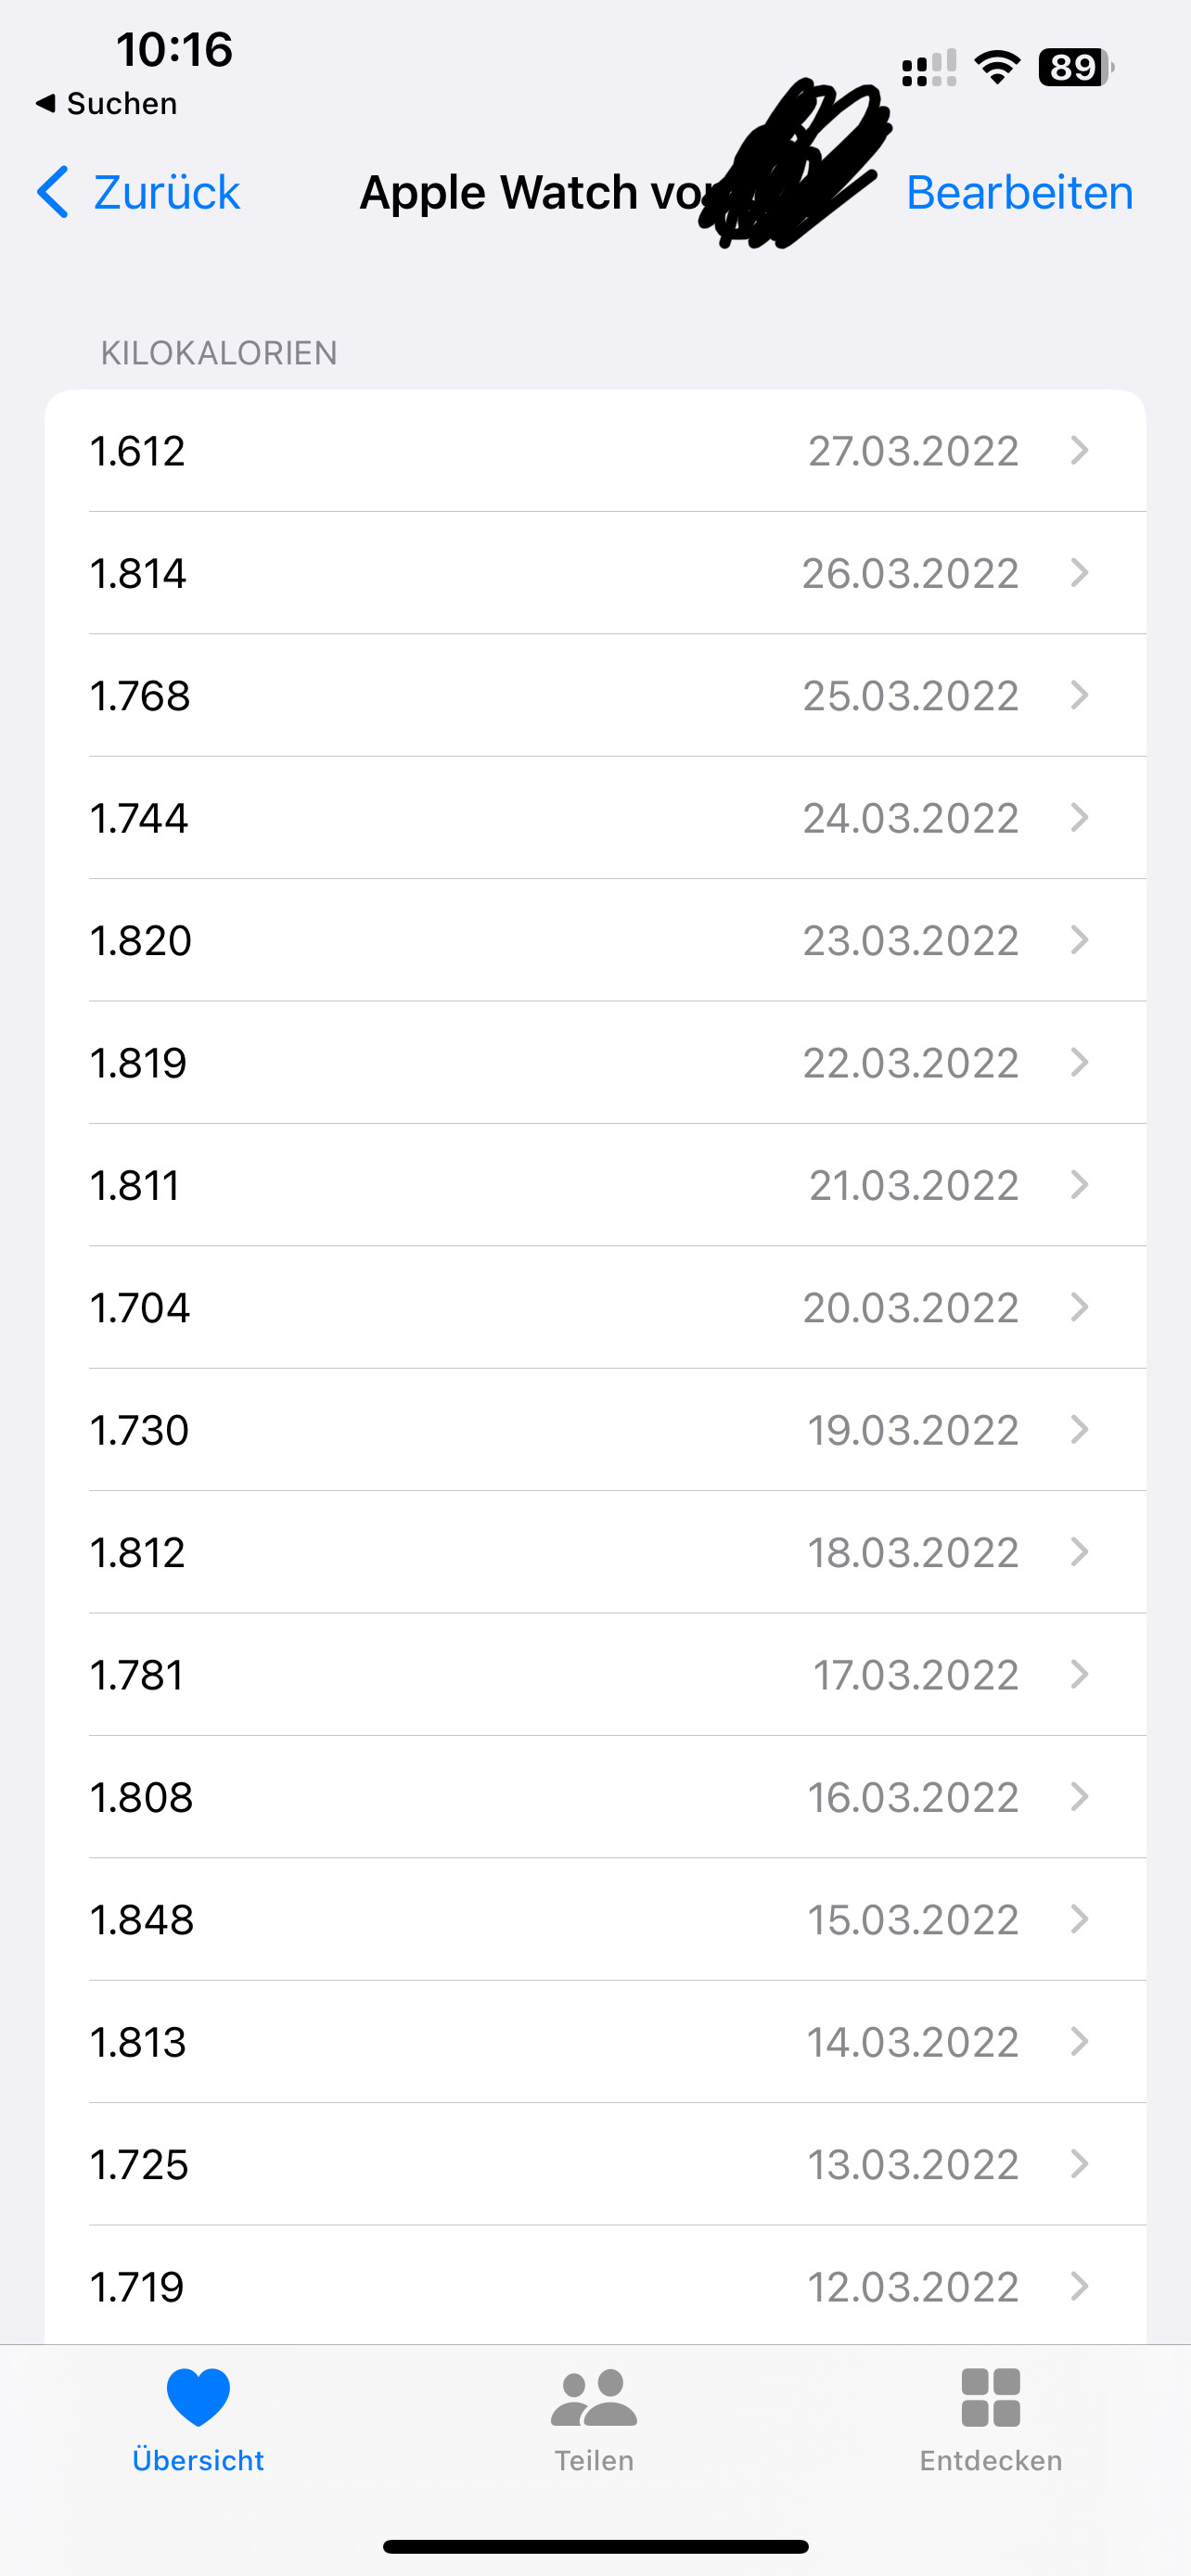Viewport: 1191px width, 2576px height.
Task: Tap the Entdecken grid icon
Action: [990, 2397]
